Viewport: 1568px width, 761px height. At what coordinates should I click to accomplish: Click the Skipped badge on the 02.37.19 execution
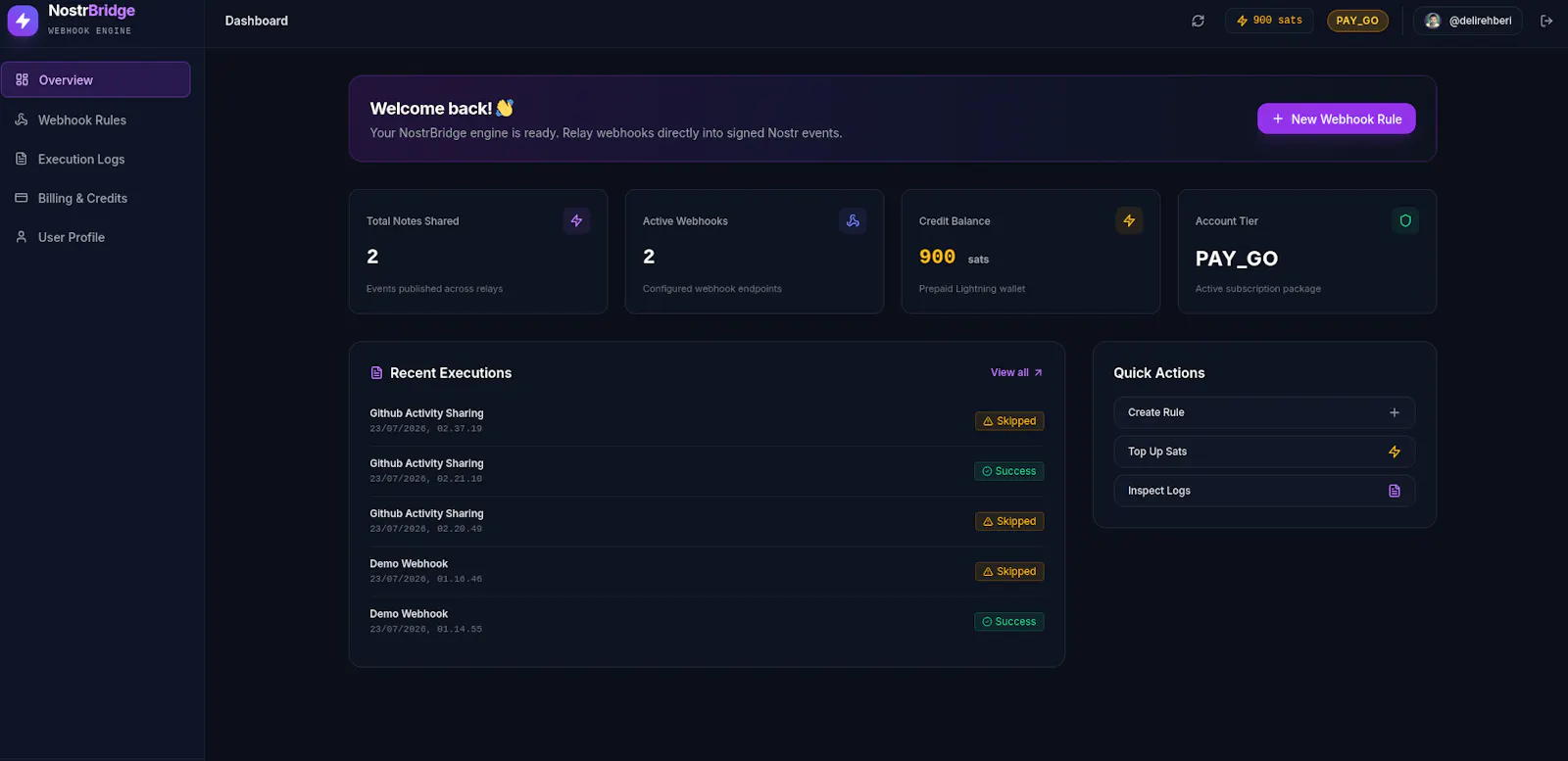click(1009, 421)
